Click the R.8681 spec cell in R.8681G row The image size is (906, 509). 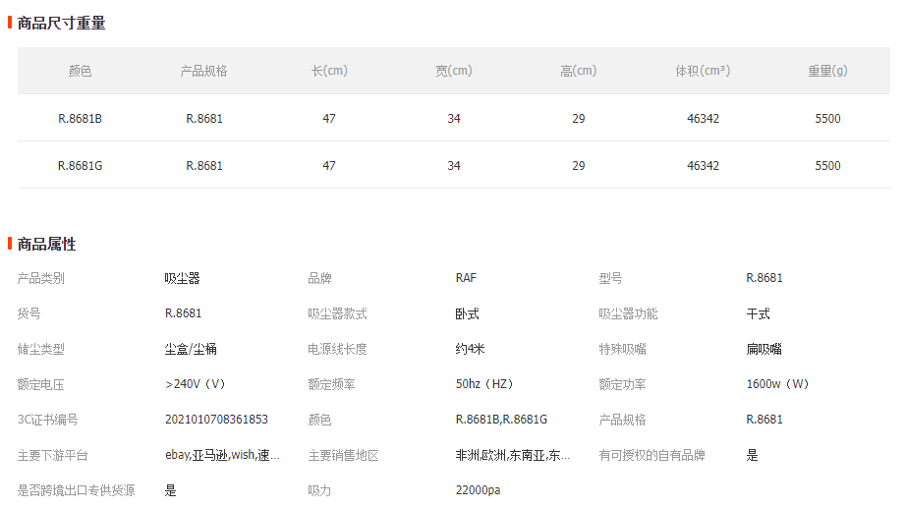click(204, 166)
